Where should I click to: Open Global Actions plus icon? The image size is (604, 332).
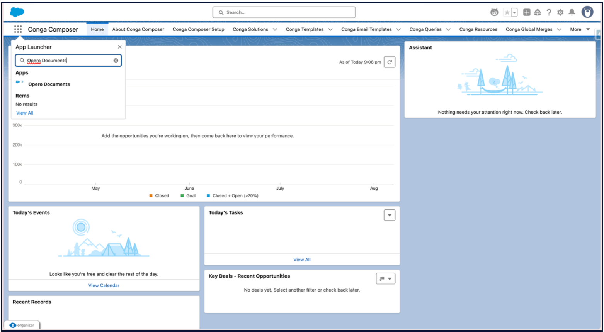click(526, 12)
